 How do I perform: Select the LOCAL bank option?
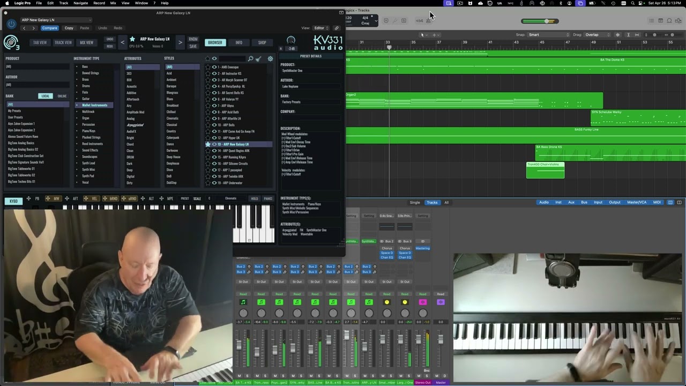click(46, 96)
